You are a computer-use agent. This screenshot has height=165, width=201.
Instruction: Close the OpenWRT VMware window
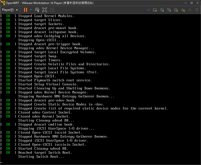point(197,3)
